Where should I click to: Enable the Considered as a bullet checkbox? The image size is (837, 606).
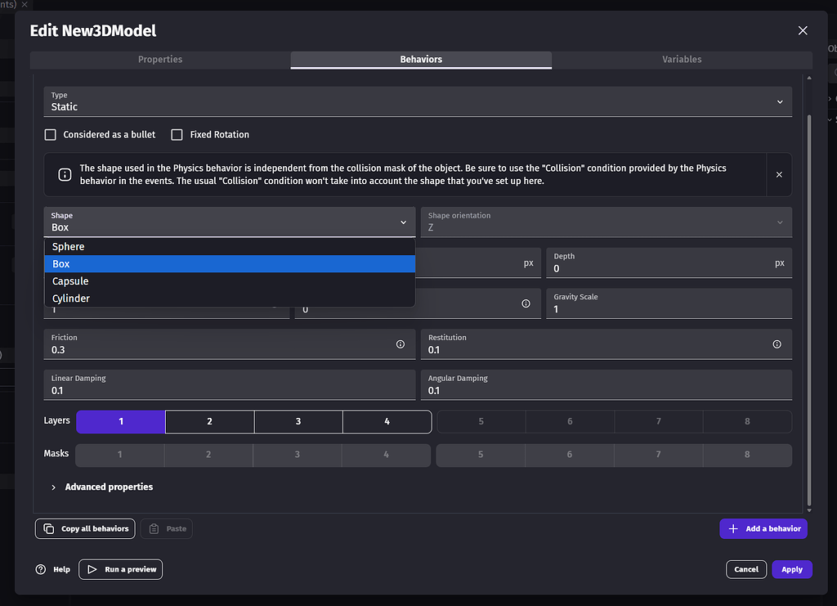pos(50,134)
